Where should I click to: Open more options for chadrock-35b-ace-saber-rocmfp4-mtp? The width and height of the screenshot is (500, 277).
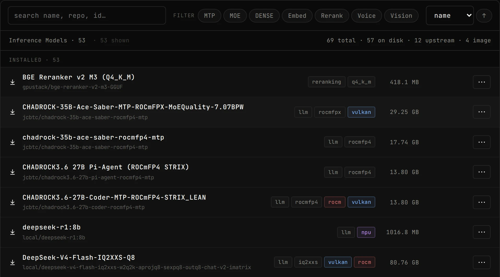[x=482, y=142]
